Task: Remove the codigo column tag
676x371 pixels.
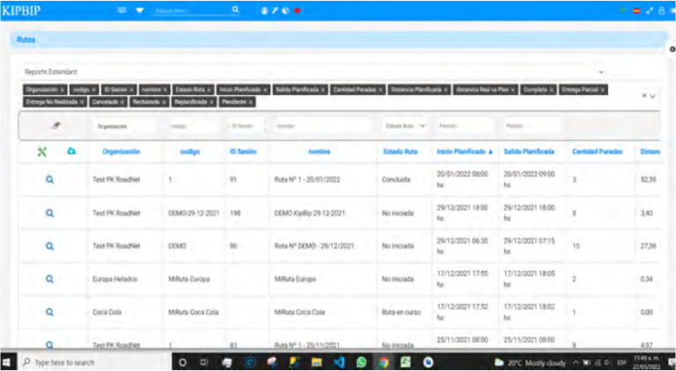Action: tap(93, 90)
